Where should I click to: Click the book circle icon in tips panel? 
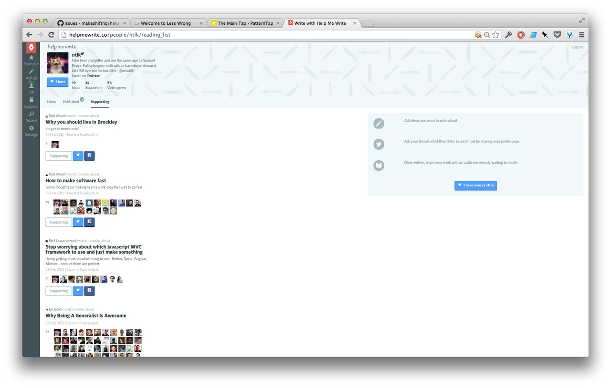coord(379,165)
